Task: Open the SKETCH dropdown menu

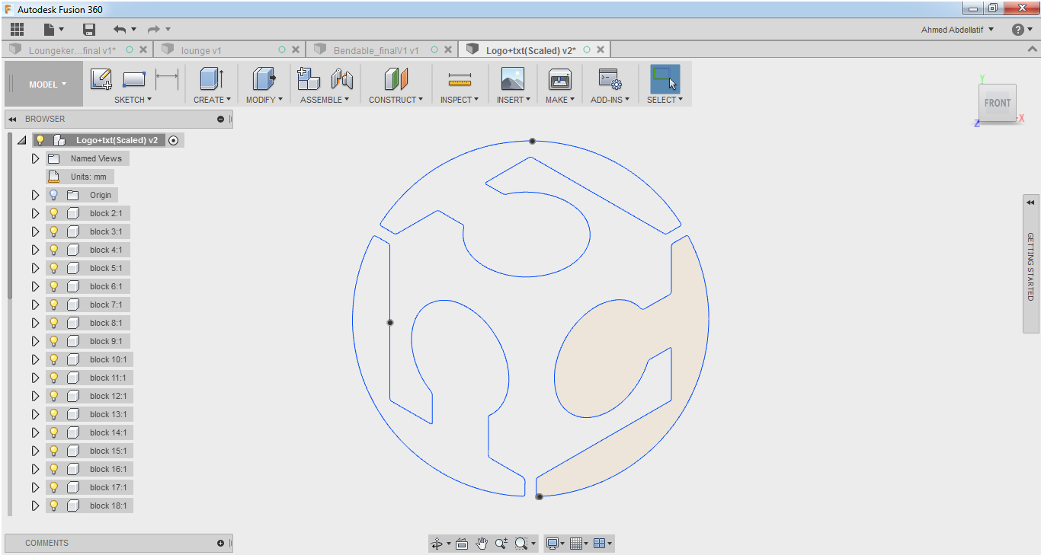Action: click(x=133, y=100)
